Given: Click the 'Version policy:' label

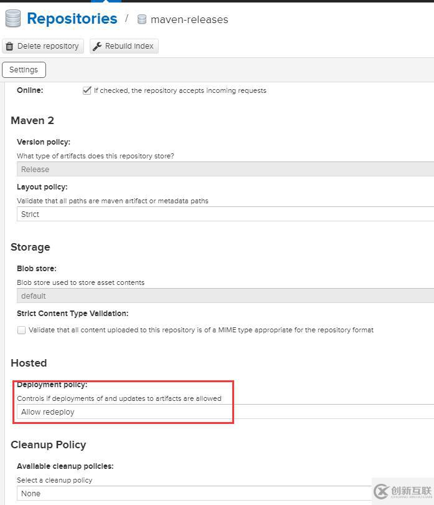Looking at the screenshot, I should pos(44,142).
